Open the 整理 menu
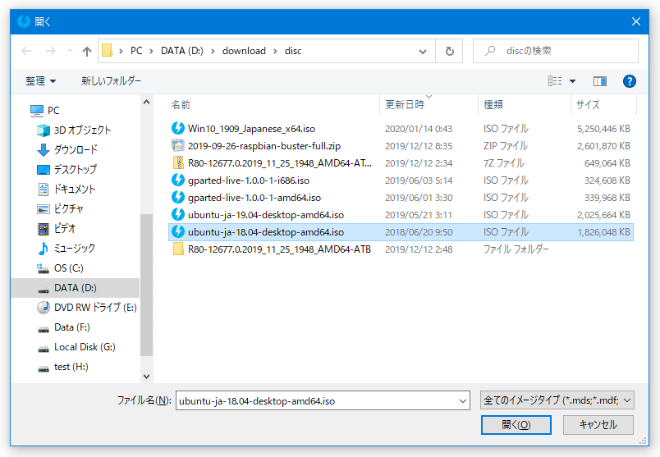The height and width of the screenshot is (457, 660). [40, 80]
